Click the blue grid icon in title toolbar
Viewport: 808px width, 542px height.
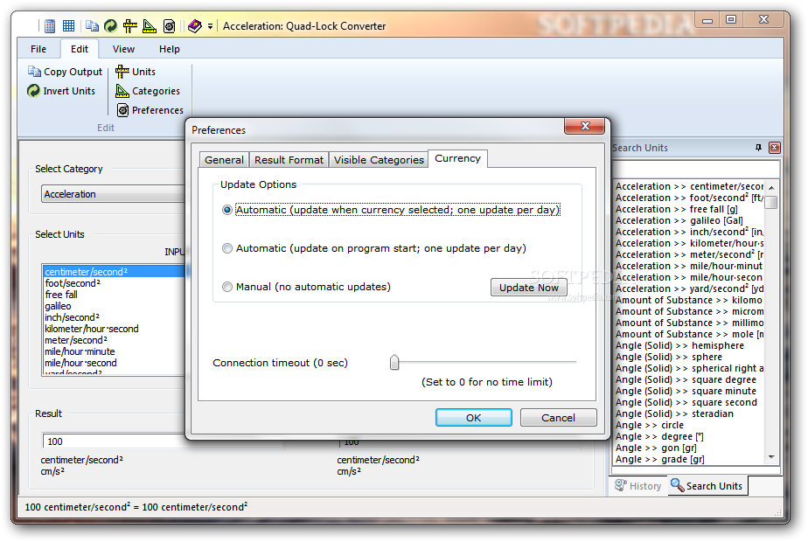pos(68,25)
